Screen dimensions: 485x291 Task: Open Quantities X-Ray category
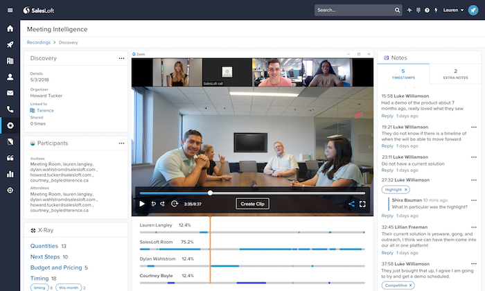point(44,246)
